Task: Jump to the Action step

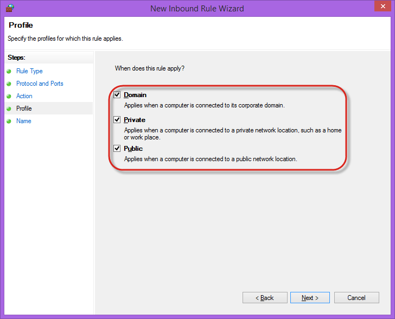Action: tap(24, 96)
